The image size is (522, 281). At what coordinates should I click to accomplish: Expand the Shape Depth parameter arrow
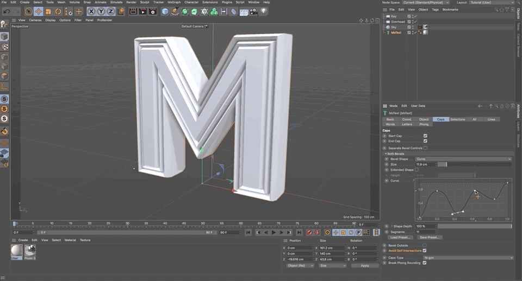pyautogui.click(x=391, y=226)
